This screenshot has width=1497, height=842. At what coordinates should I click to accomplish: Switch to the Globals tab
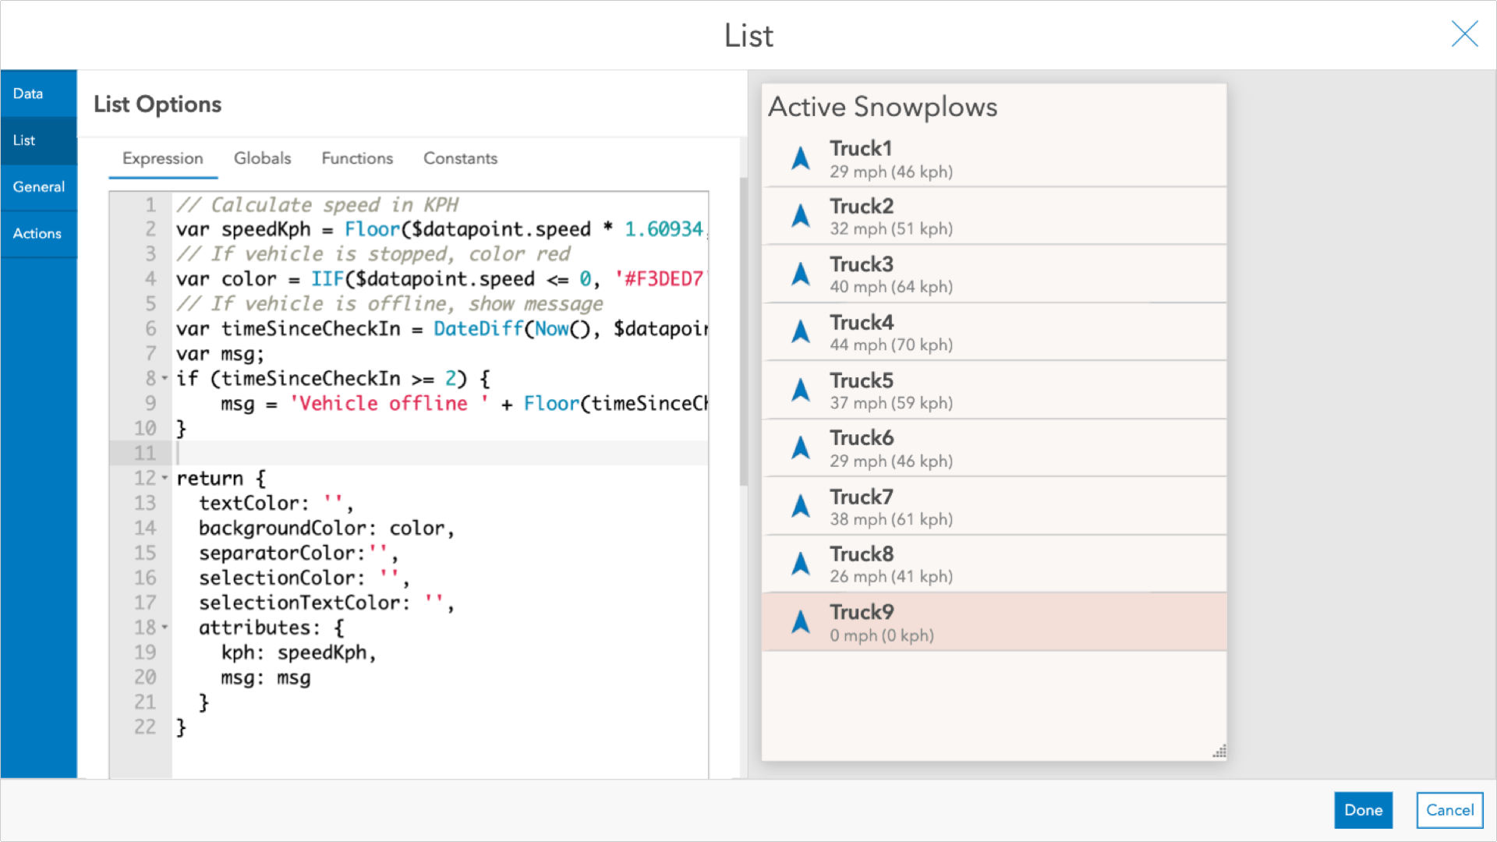pyautogui.click(x=262, y=158)
